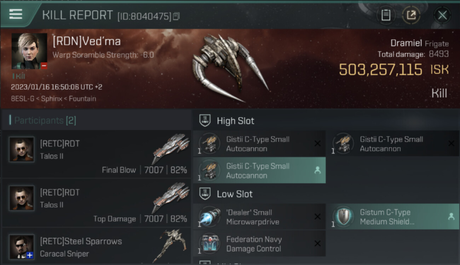Click 8ESL-G system location link

[x=23, y=99]
